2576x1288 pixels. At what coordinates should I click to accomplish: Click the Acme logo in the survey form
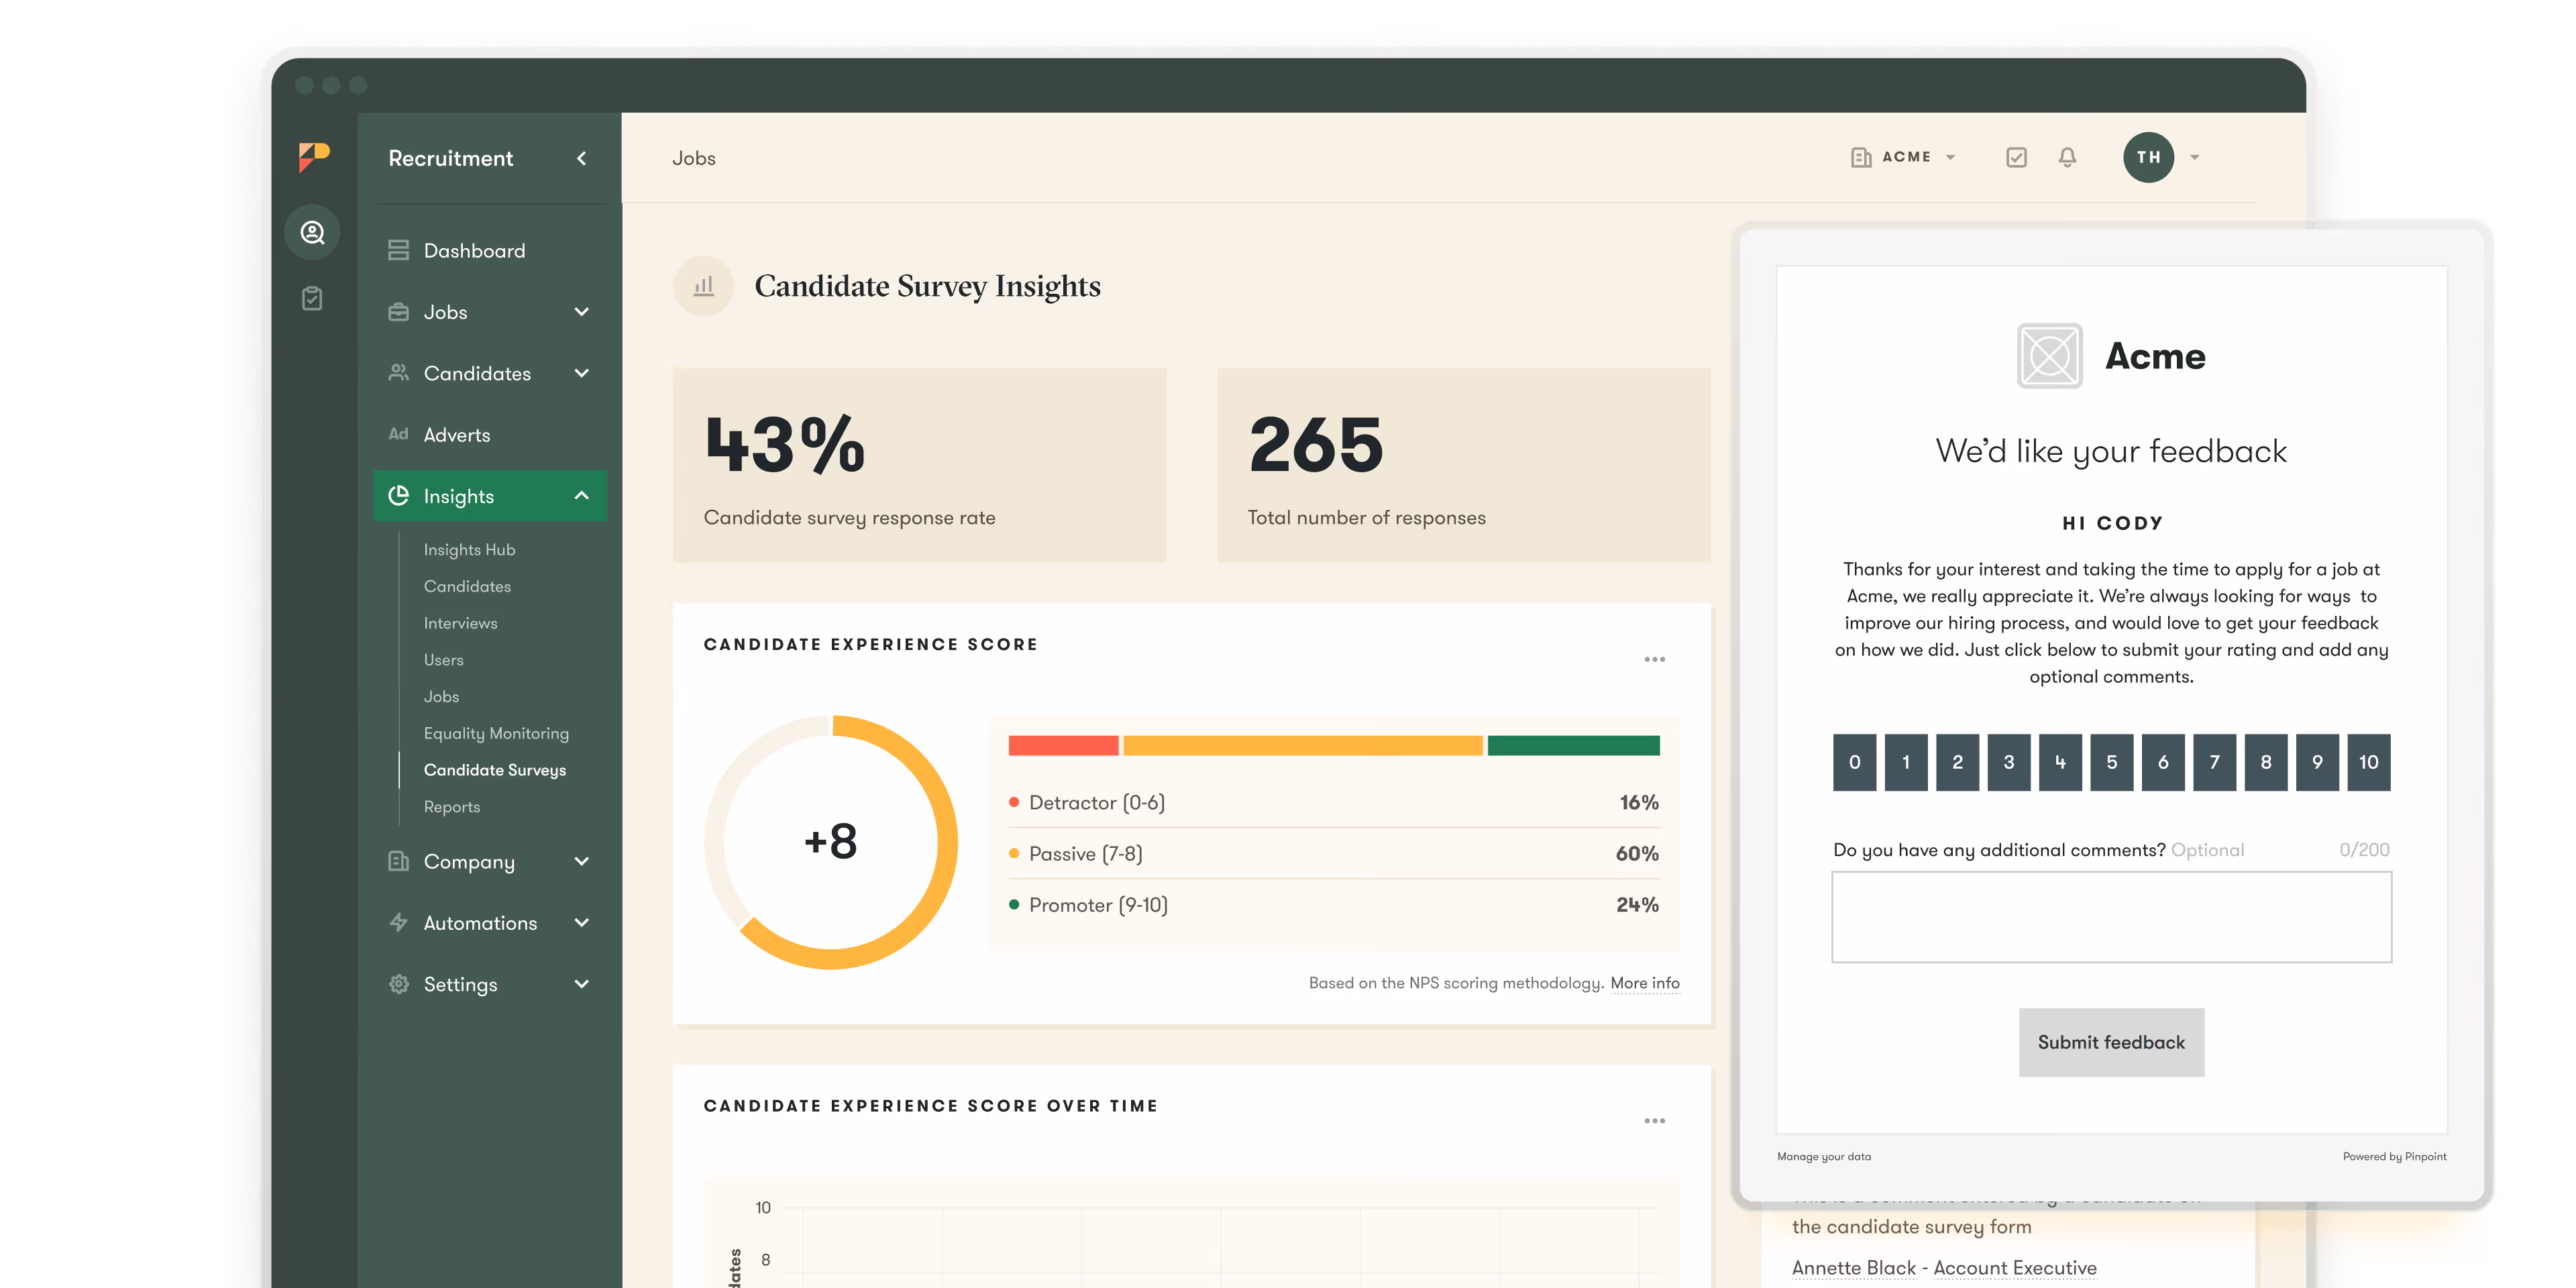(2049, 356)
